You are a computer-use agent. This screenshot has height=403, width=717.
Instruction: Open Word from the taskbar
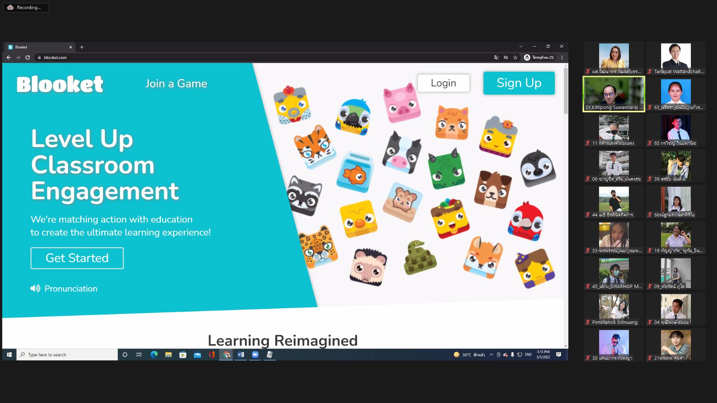241,354
